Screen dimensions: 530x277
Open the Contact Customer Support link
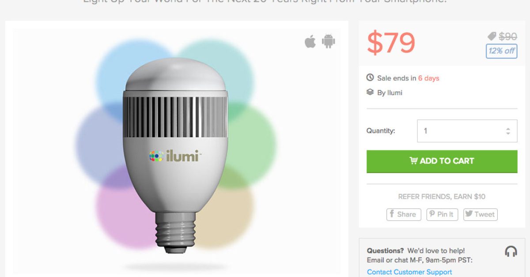click(x=409, y=272)
